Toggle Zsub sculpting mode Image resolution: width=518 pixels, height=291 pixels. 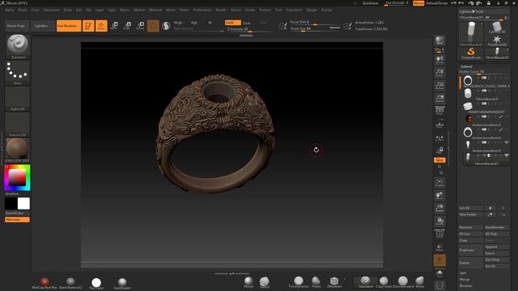247,23
